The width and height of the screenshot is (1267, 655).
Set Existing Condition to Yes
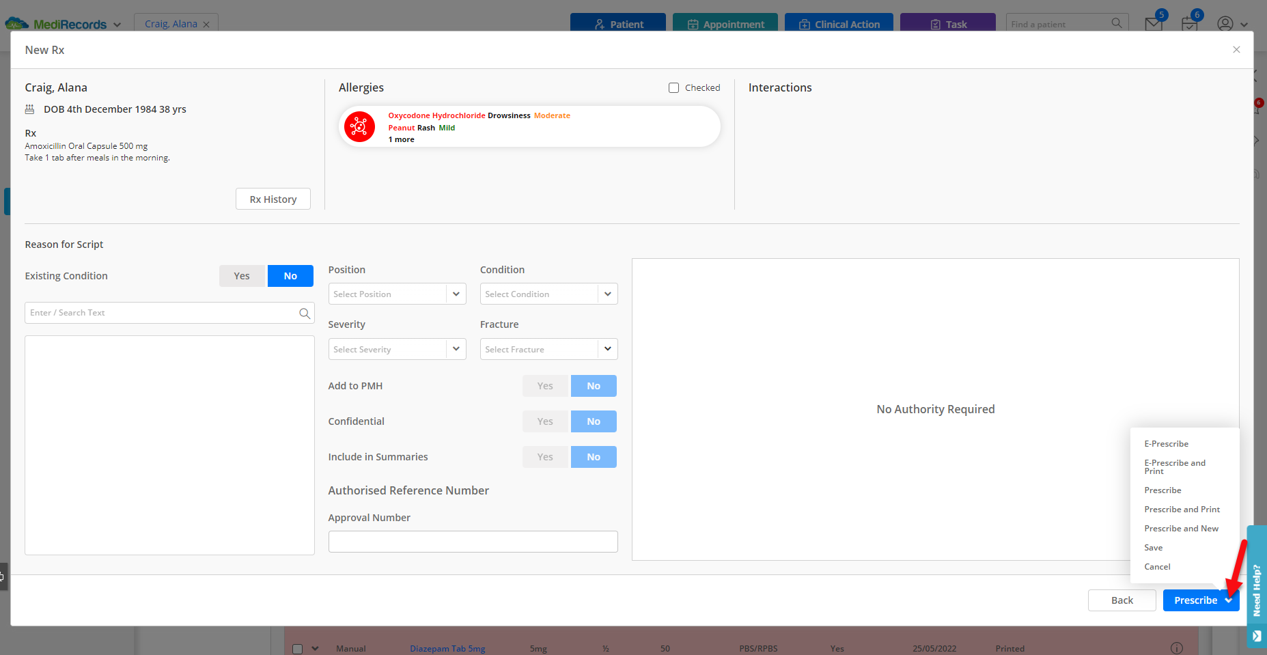click(x=242, y=276)
